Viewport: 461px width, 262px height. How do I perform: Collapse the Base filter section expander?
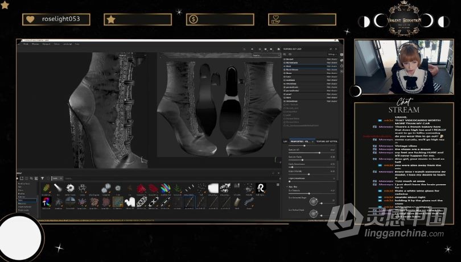(287, 187)
